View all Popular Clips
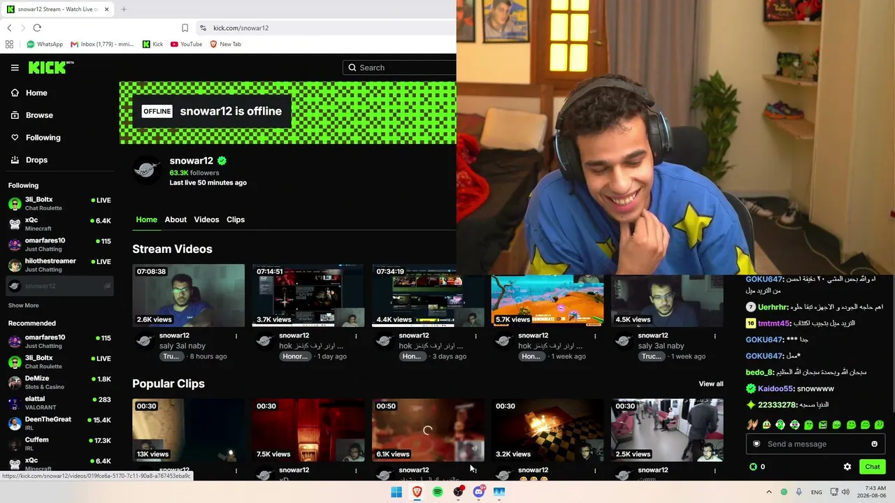The height and width of the screenshot is (503, 895). 711,384
